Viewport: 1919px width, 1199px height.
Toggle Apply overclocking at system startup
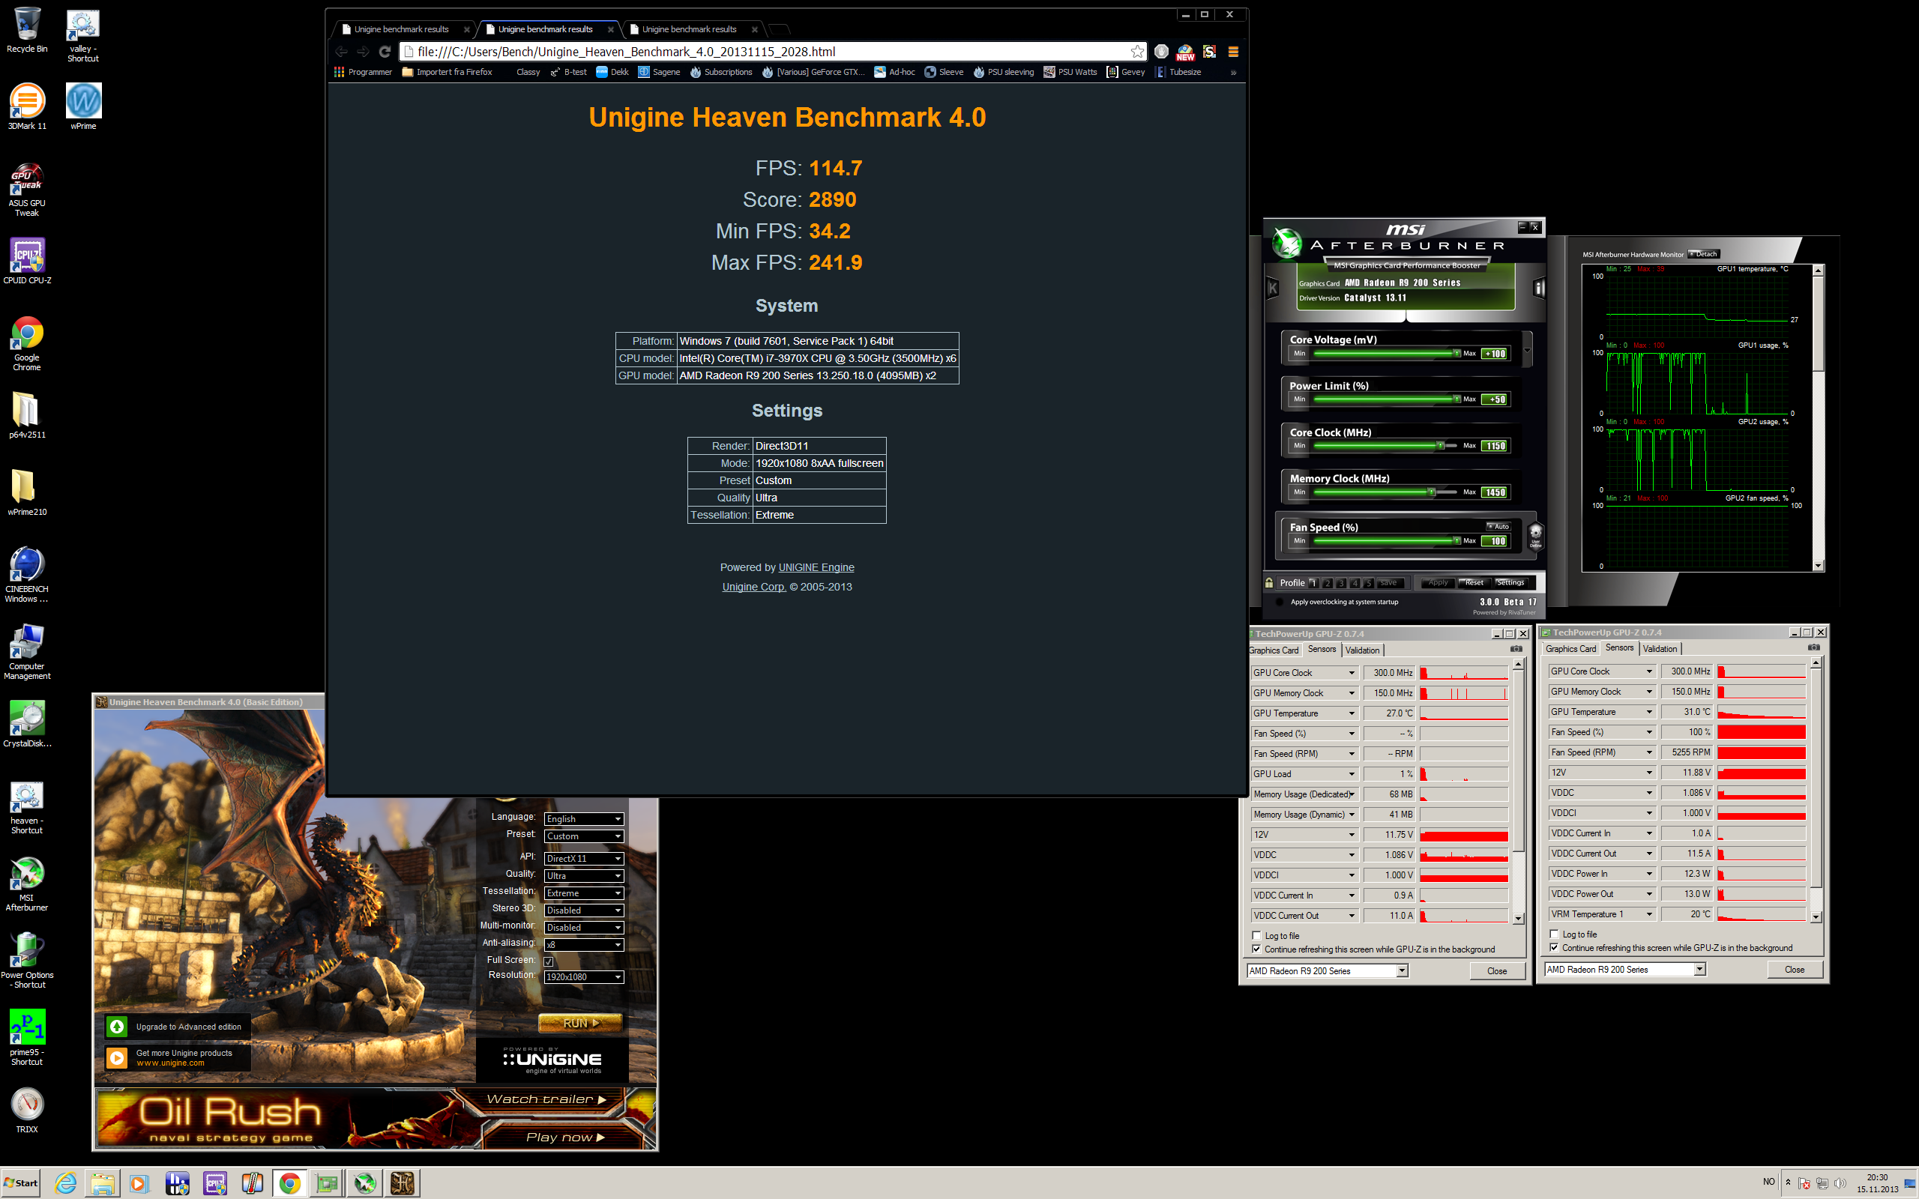coord(1279,602)
